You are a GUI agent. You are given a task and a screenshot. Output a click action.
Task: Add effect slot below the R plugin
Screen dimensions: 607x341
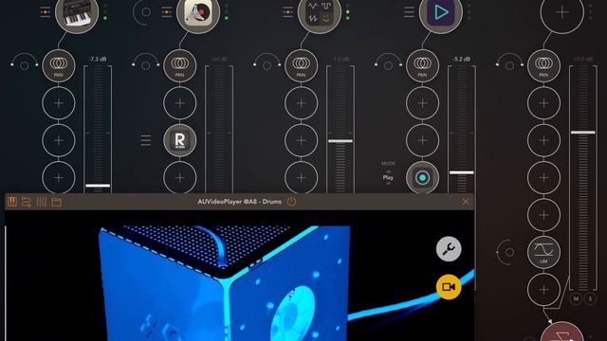[179, 177]
